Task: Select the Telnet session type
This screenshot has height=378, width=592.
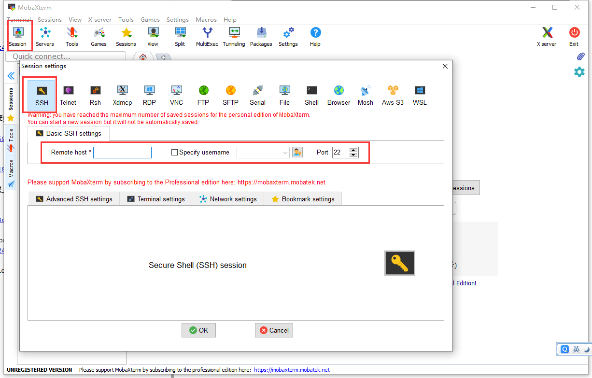Action: tap(68, 95)
